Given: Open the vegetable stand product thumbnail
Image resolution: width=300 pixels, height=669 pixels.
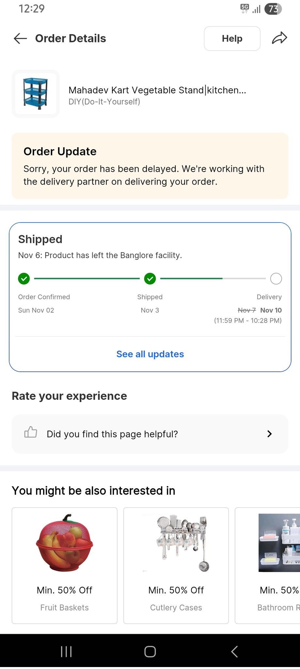Looking at the screenshot, I should [36, 94].
